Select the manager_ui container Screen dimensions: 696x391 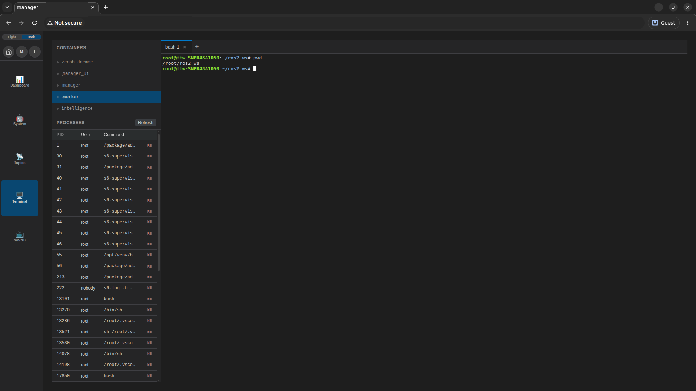(x=106, y=74)
